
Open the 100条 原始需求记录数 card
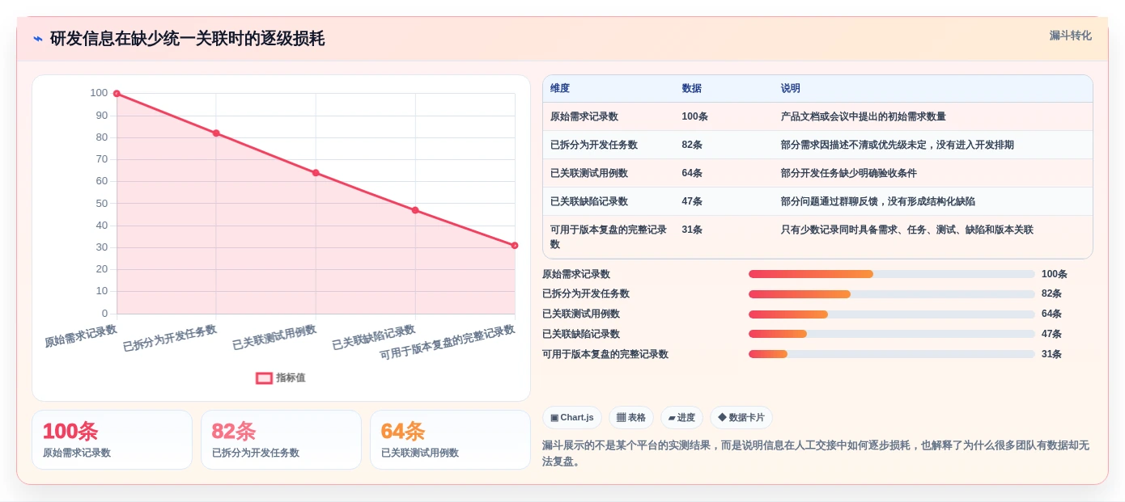[x=112, y=440]
